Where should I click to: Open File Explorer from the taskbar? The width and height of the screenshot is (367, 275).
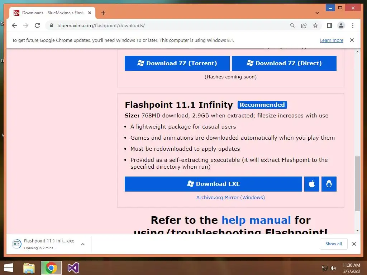29,268
